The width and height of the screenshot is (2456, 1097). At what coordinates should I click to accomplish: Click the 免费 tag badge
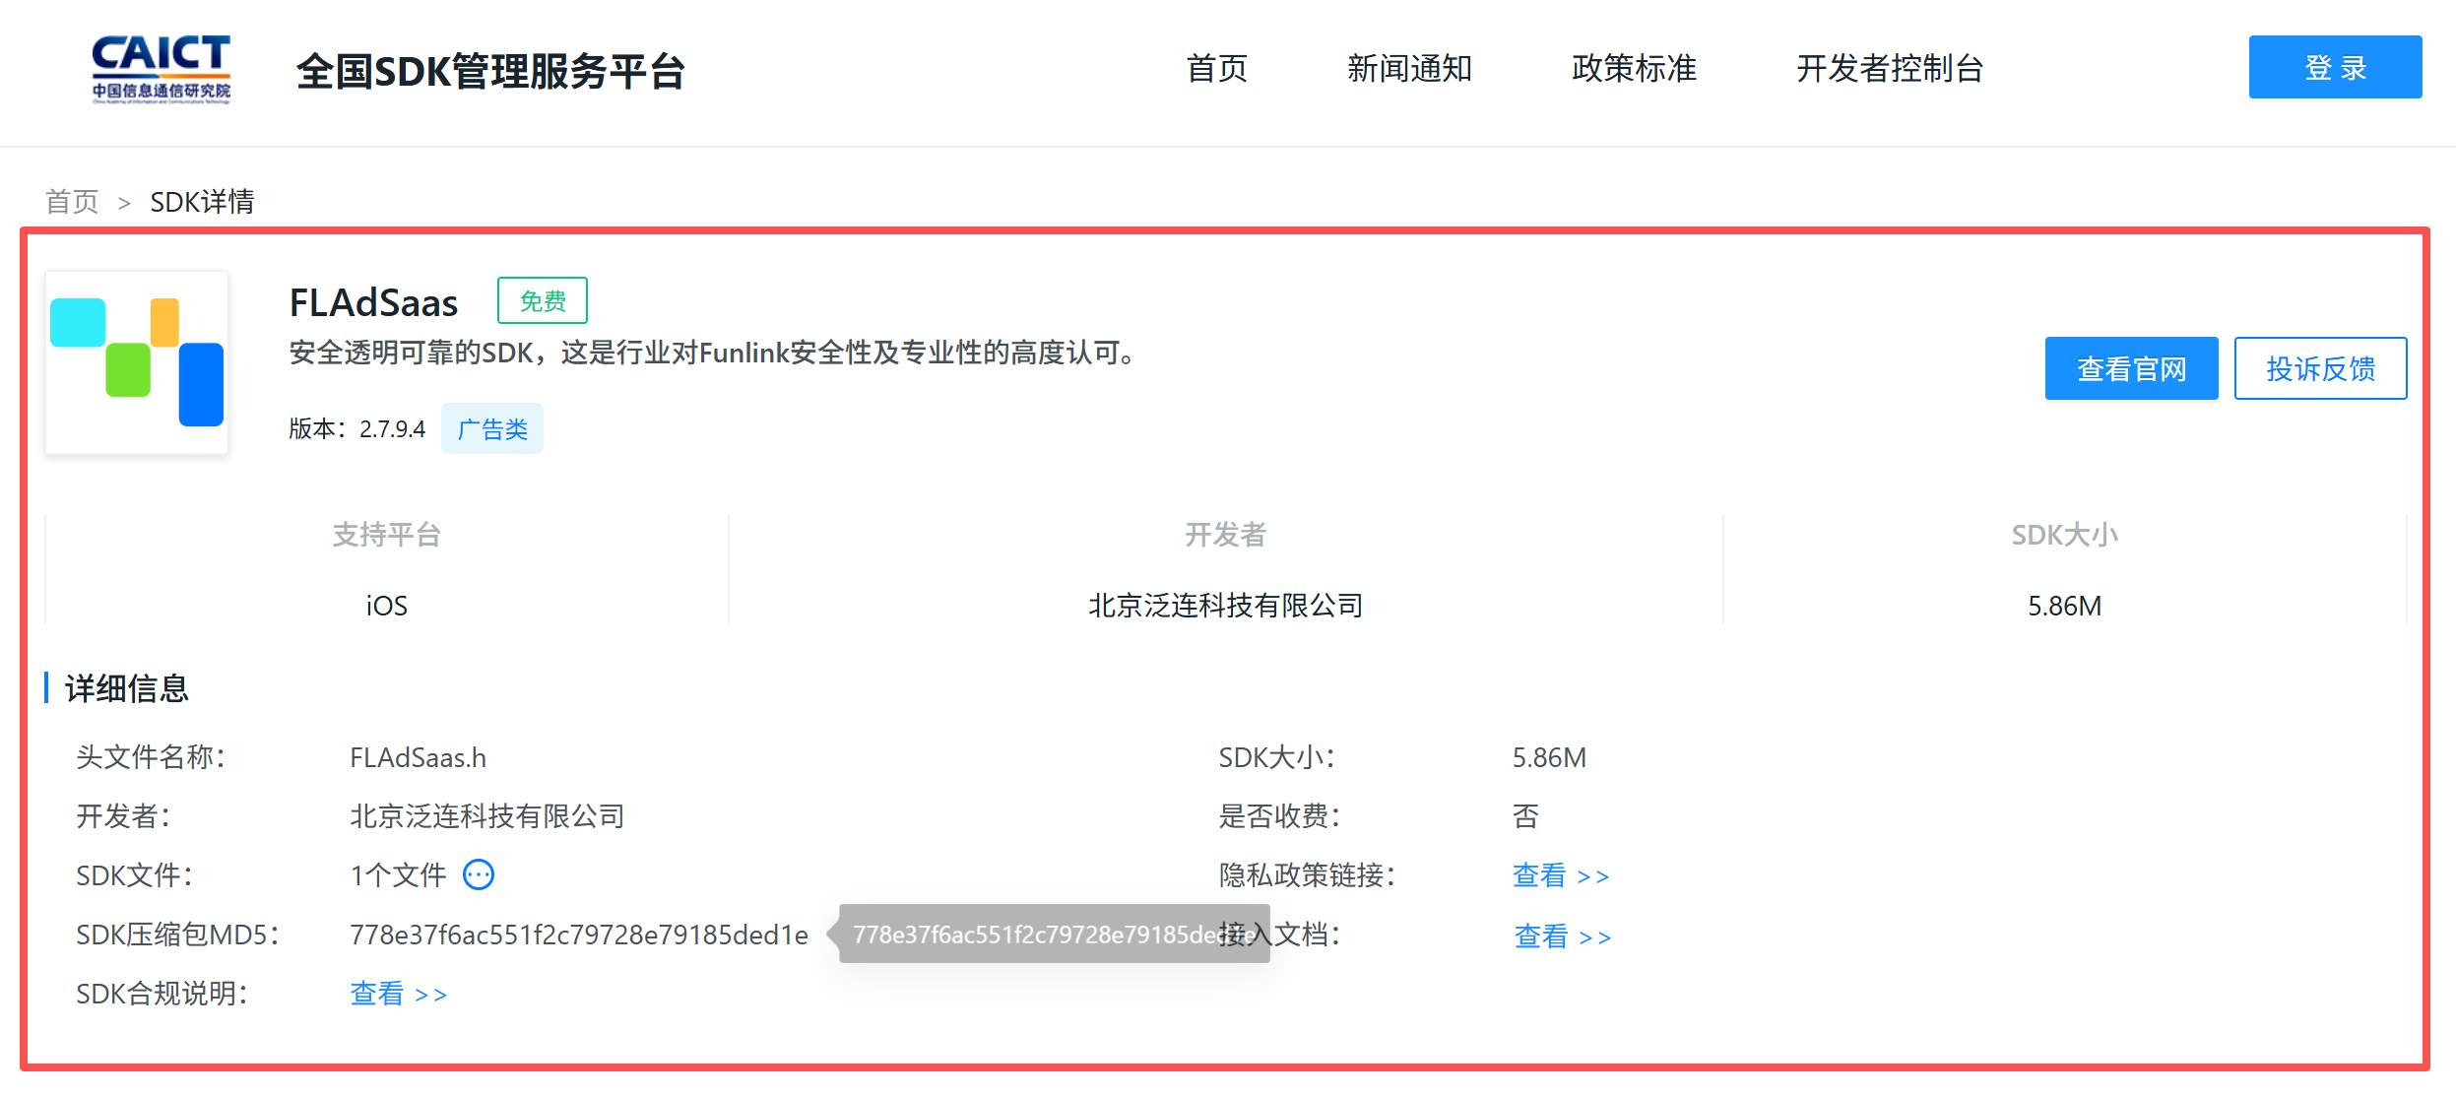(543, 300)
